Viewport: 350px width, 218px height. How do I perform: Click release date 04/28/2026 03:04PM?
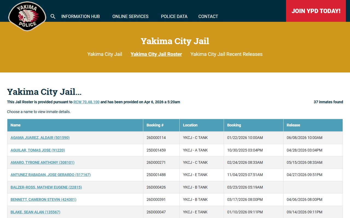pyautogui.click(x=305, y=150)
